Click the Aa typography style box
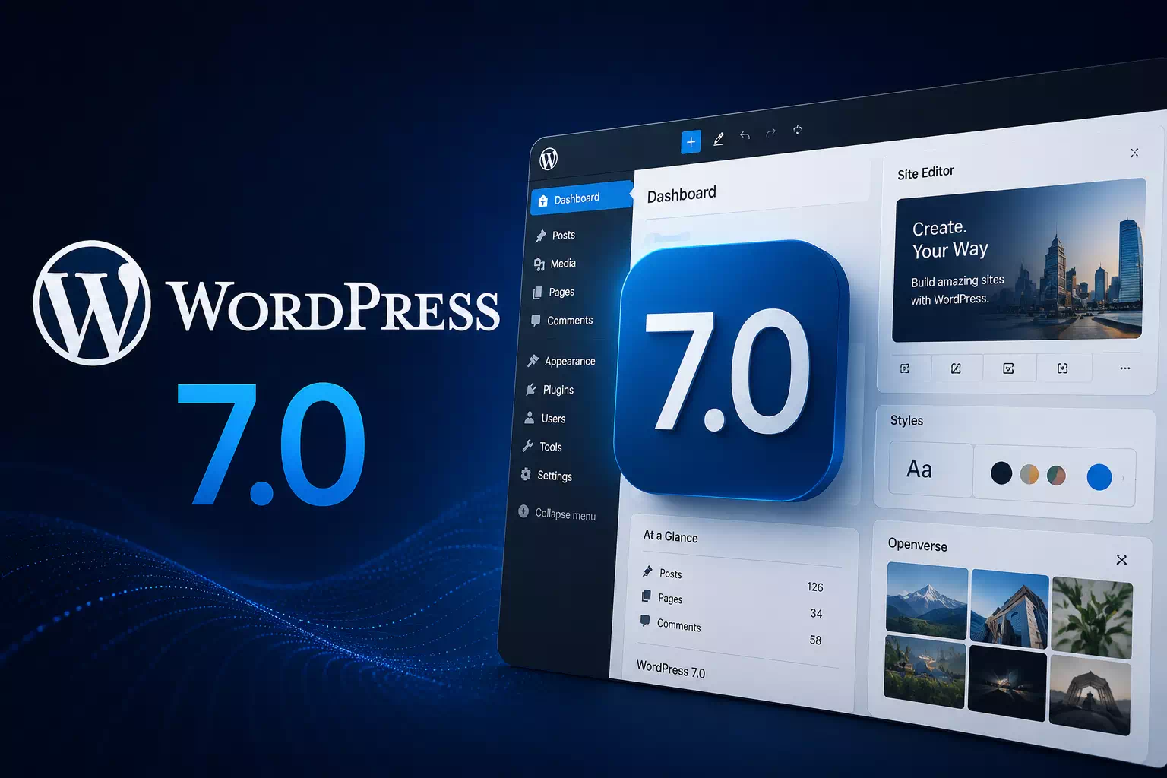The image size is (1167, 778). pos(931,470)
